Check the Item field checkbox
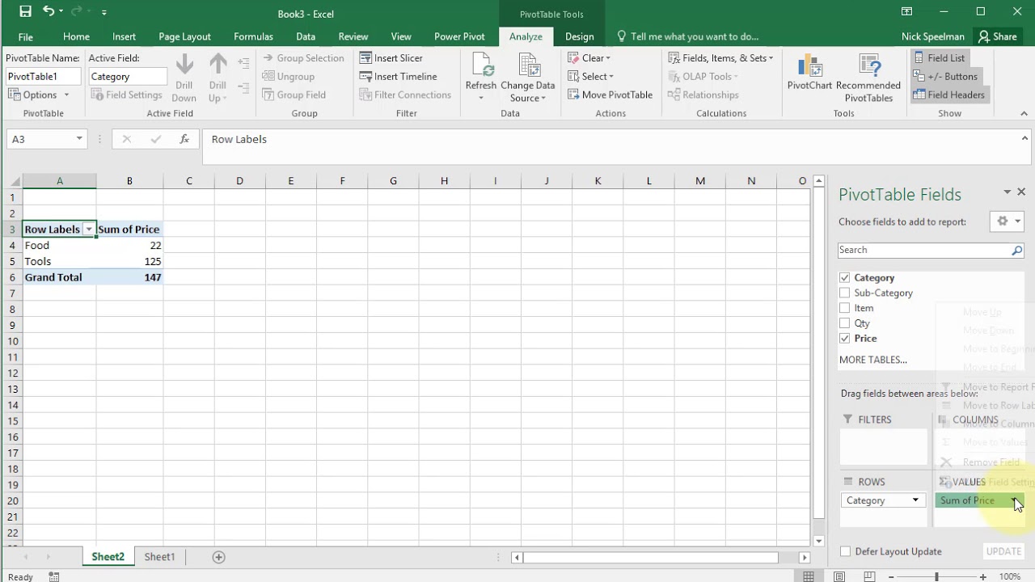Image resolution: width=1035 pixels, height=582 pixels. pos(845,308)
